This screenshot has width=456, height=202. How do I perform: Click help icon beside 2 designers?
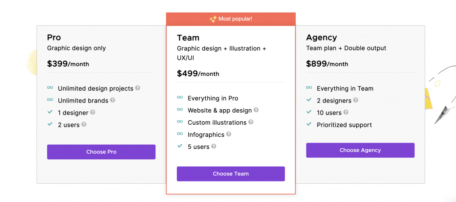tap(356, 100)
